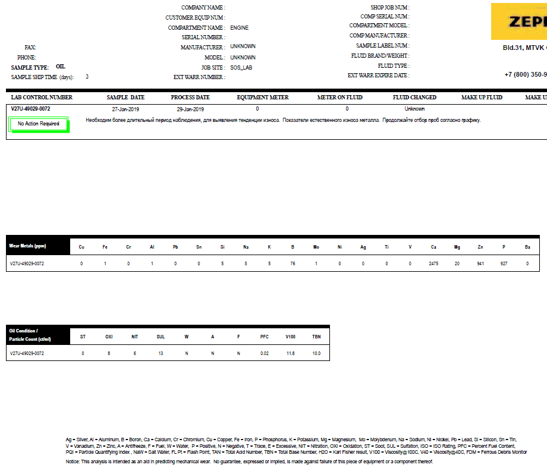Click the Wear Metals (ppm) header
This screenshot has width=547, height=474.
click(x=27, y=246)
